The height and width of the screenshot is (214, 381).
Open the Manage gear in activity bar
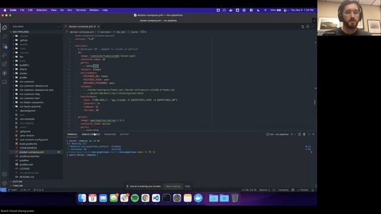4,183
